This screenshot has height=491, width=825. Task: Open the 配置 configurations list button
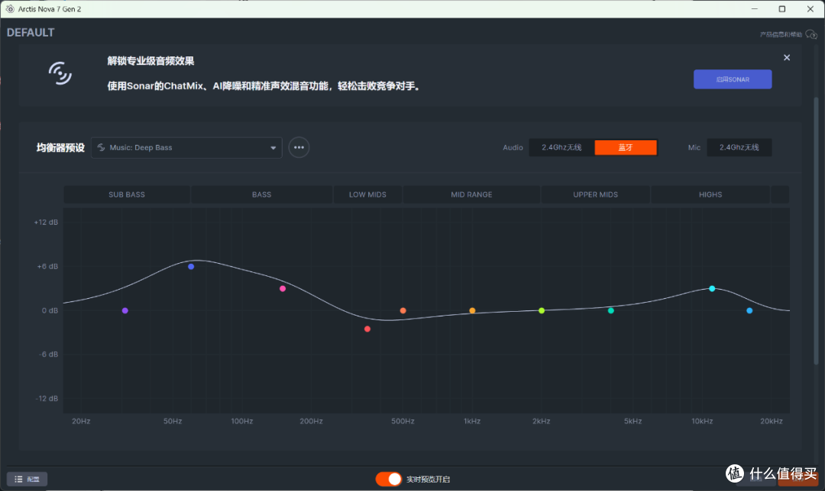point(27,479)
